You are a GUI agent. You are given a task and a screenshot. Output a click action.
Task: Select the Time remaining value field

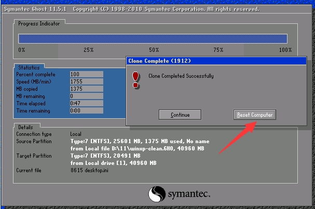87,110
